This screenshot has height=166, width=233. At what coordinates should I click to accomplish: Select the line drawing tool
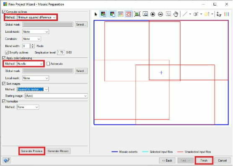185,14
